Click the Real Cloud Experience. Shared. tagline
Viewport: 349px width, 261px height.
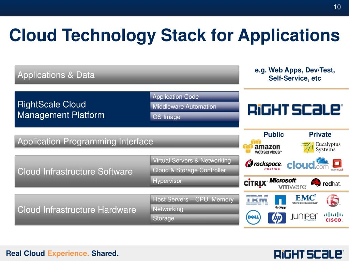[62, 254]
